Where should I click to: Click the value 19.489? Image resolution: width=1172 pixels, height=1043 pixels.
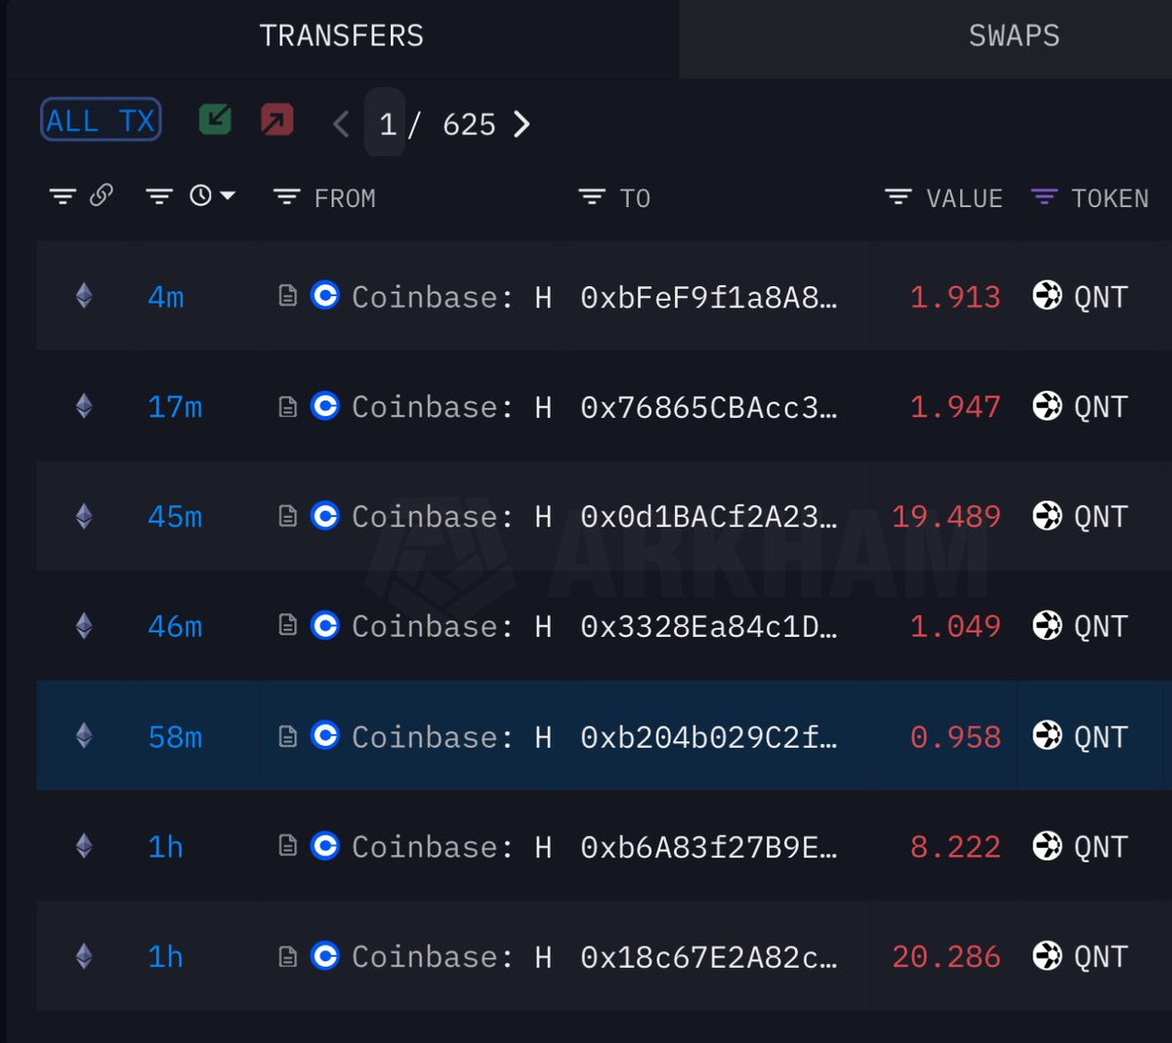(946, 517)
